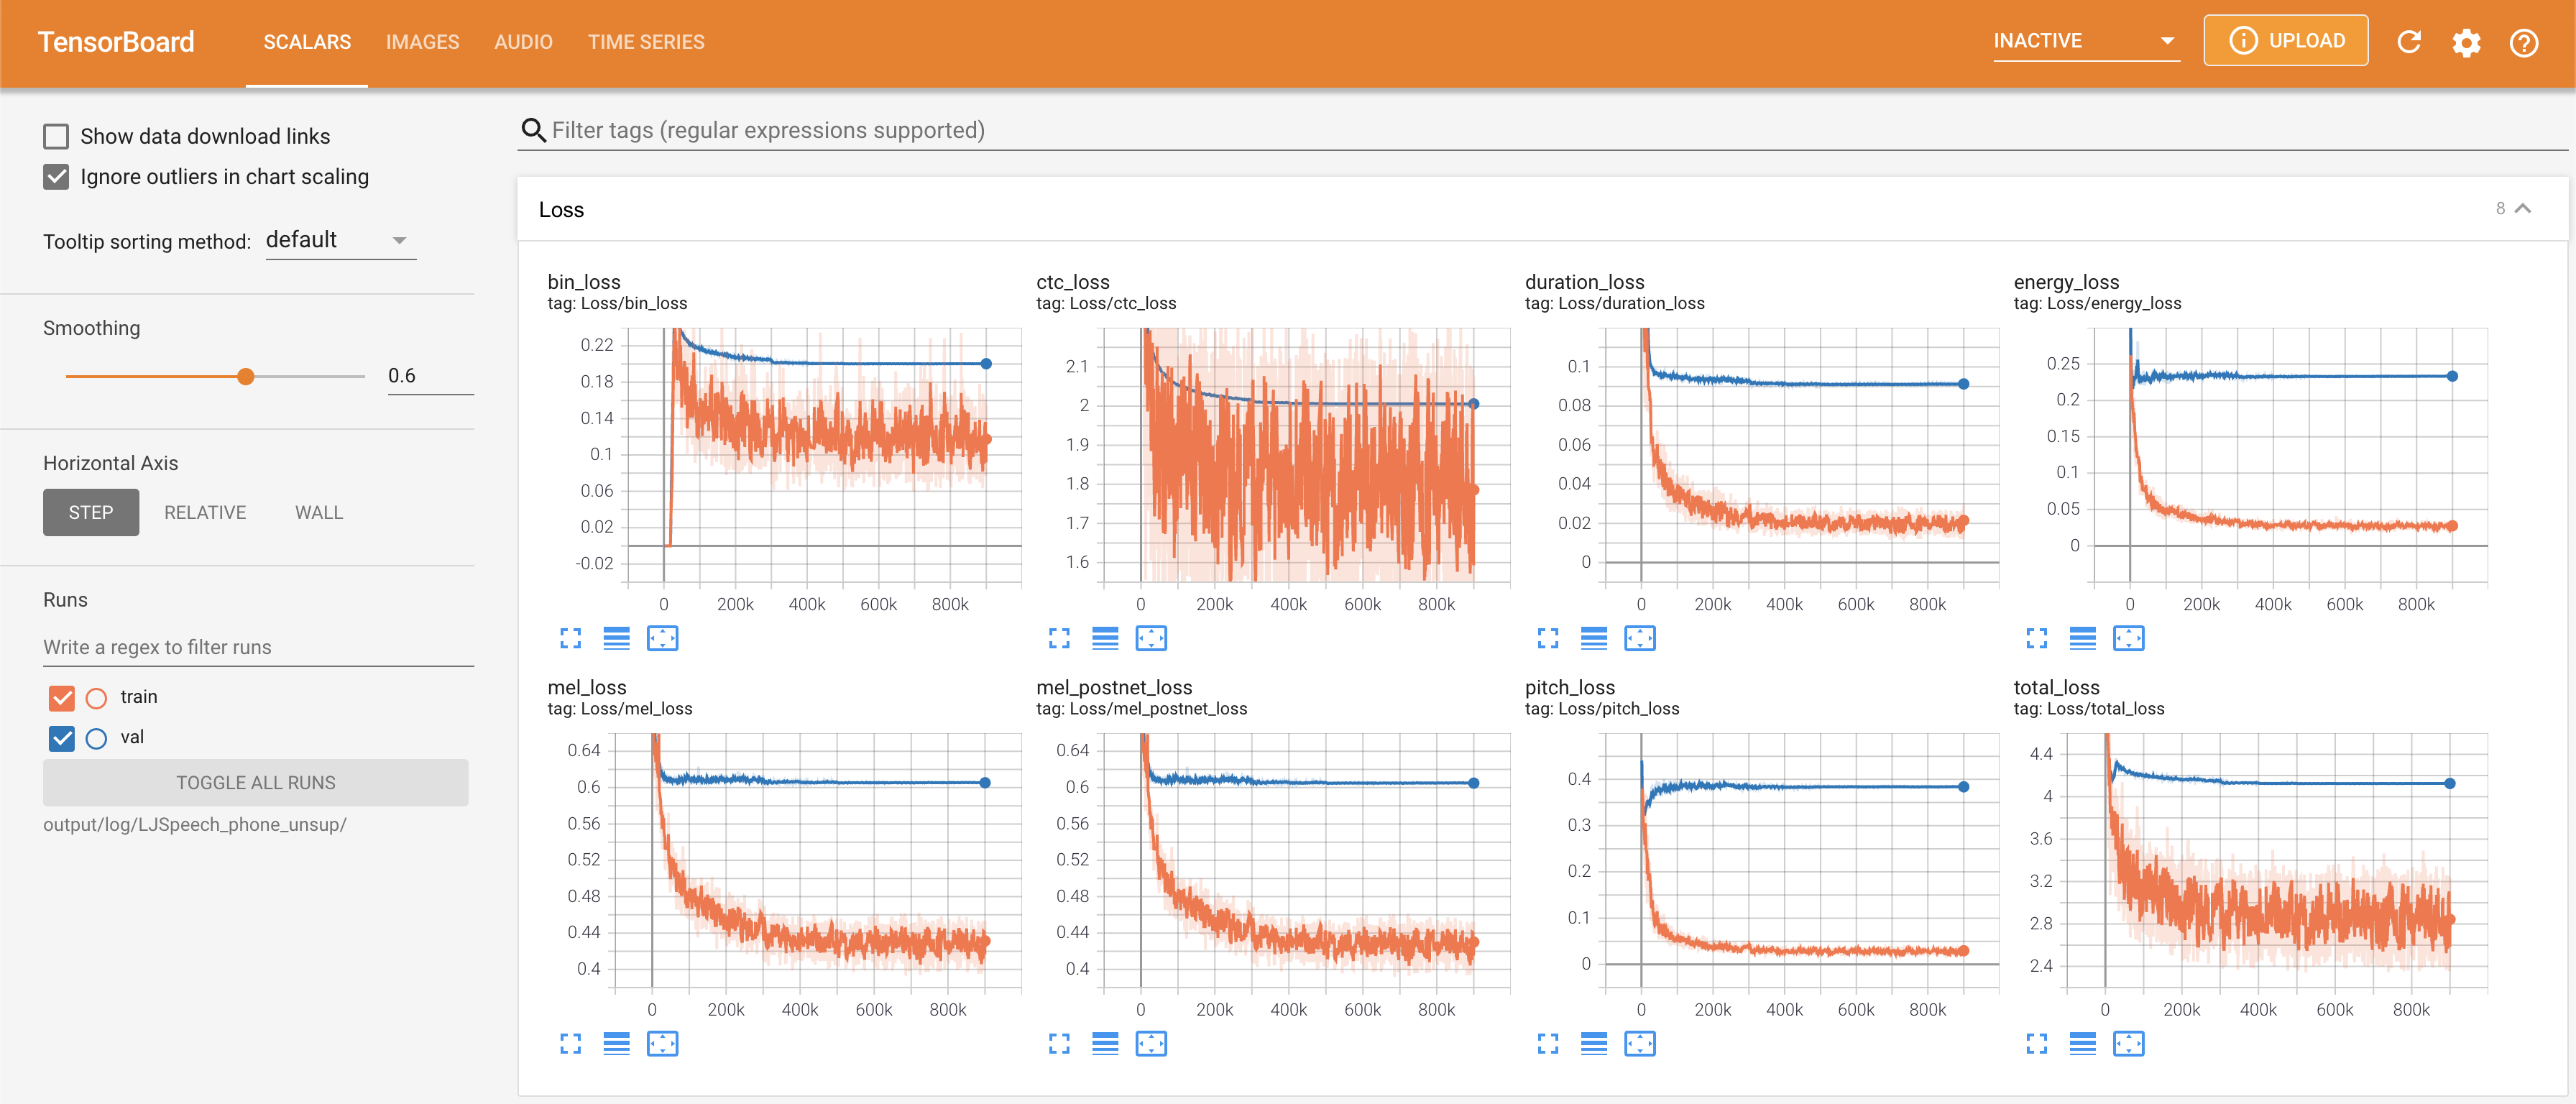
Task: Fit domain to data on duration_loss chart
Action: tap(1640, 638)
